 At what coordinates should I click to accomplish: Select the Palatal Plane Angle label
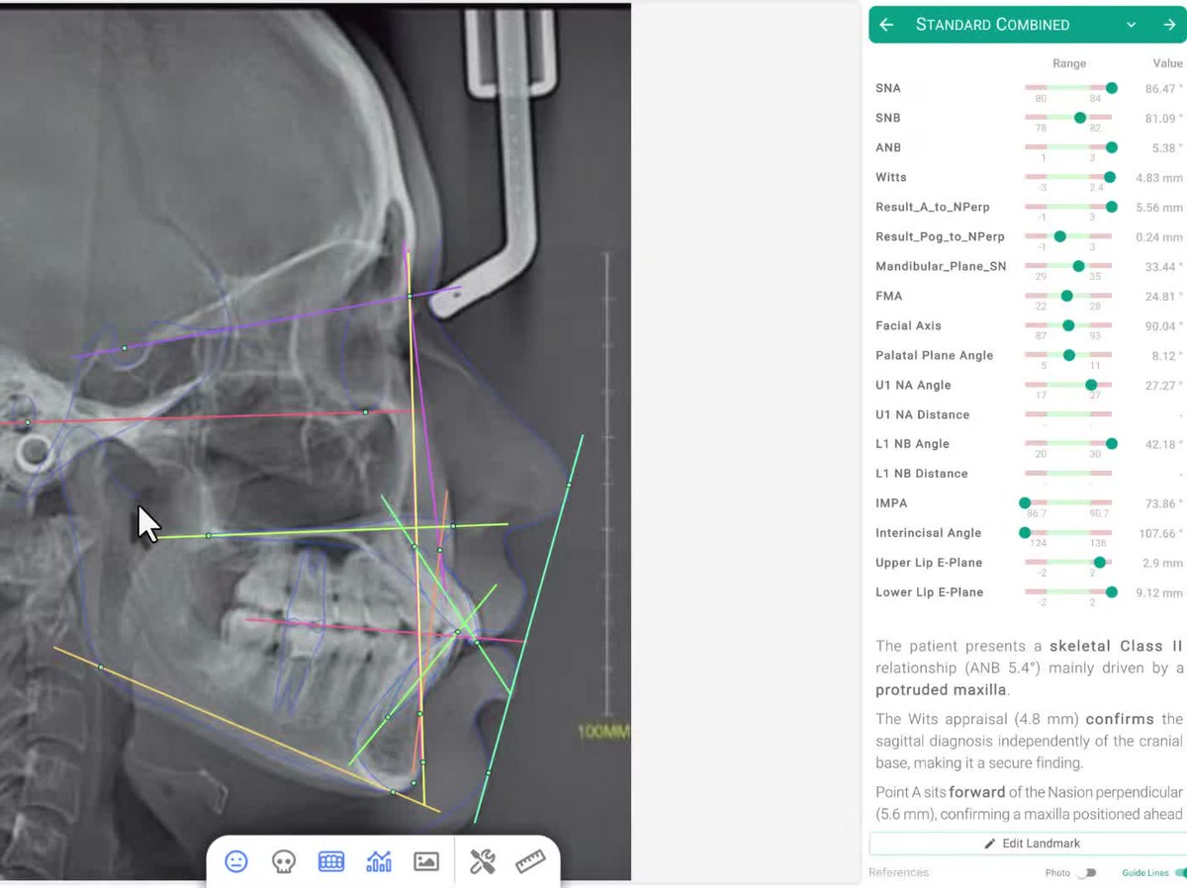935,355
